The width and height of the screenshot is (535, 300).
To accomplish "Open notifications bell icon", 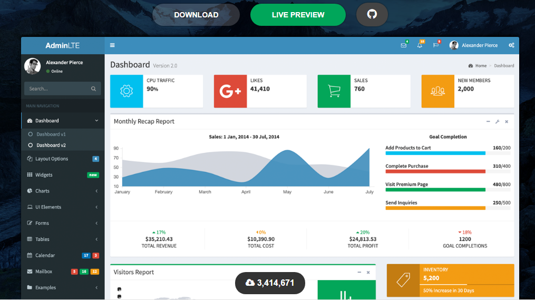I will (420, 45).
